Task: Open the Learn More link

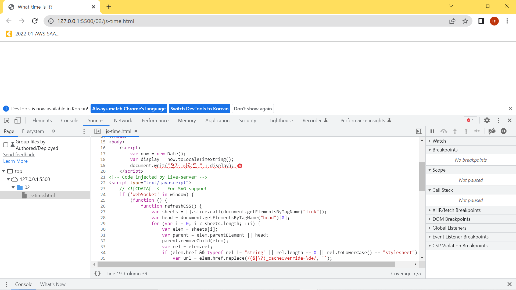Action: [x=15, y=161]
